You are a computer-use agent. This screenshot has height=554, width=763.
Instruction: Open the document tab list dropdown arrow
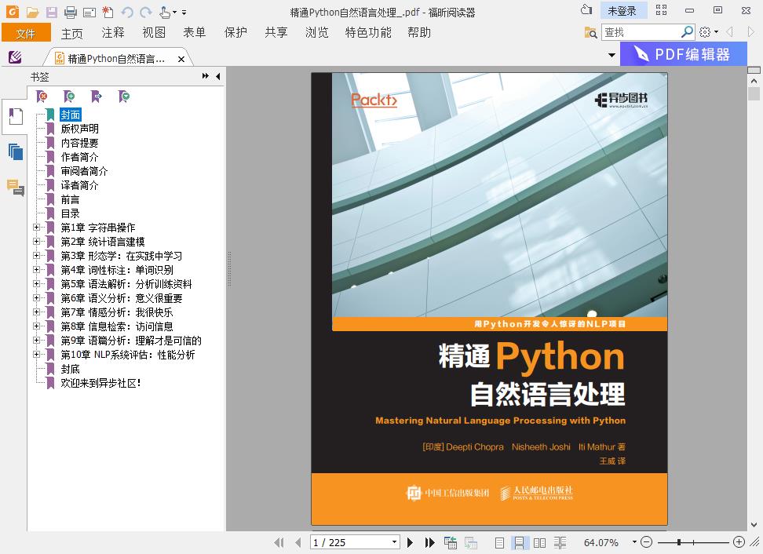[611, 55]
